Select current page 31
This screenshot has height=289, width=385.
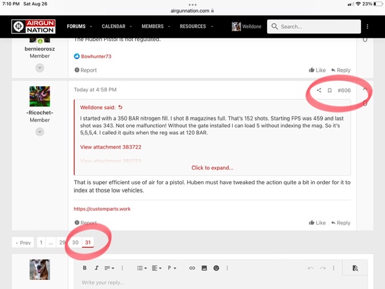88,242
